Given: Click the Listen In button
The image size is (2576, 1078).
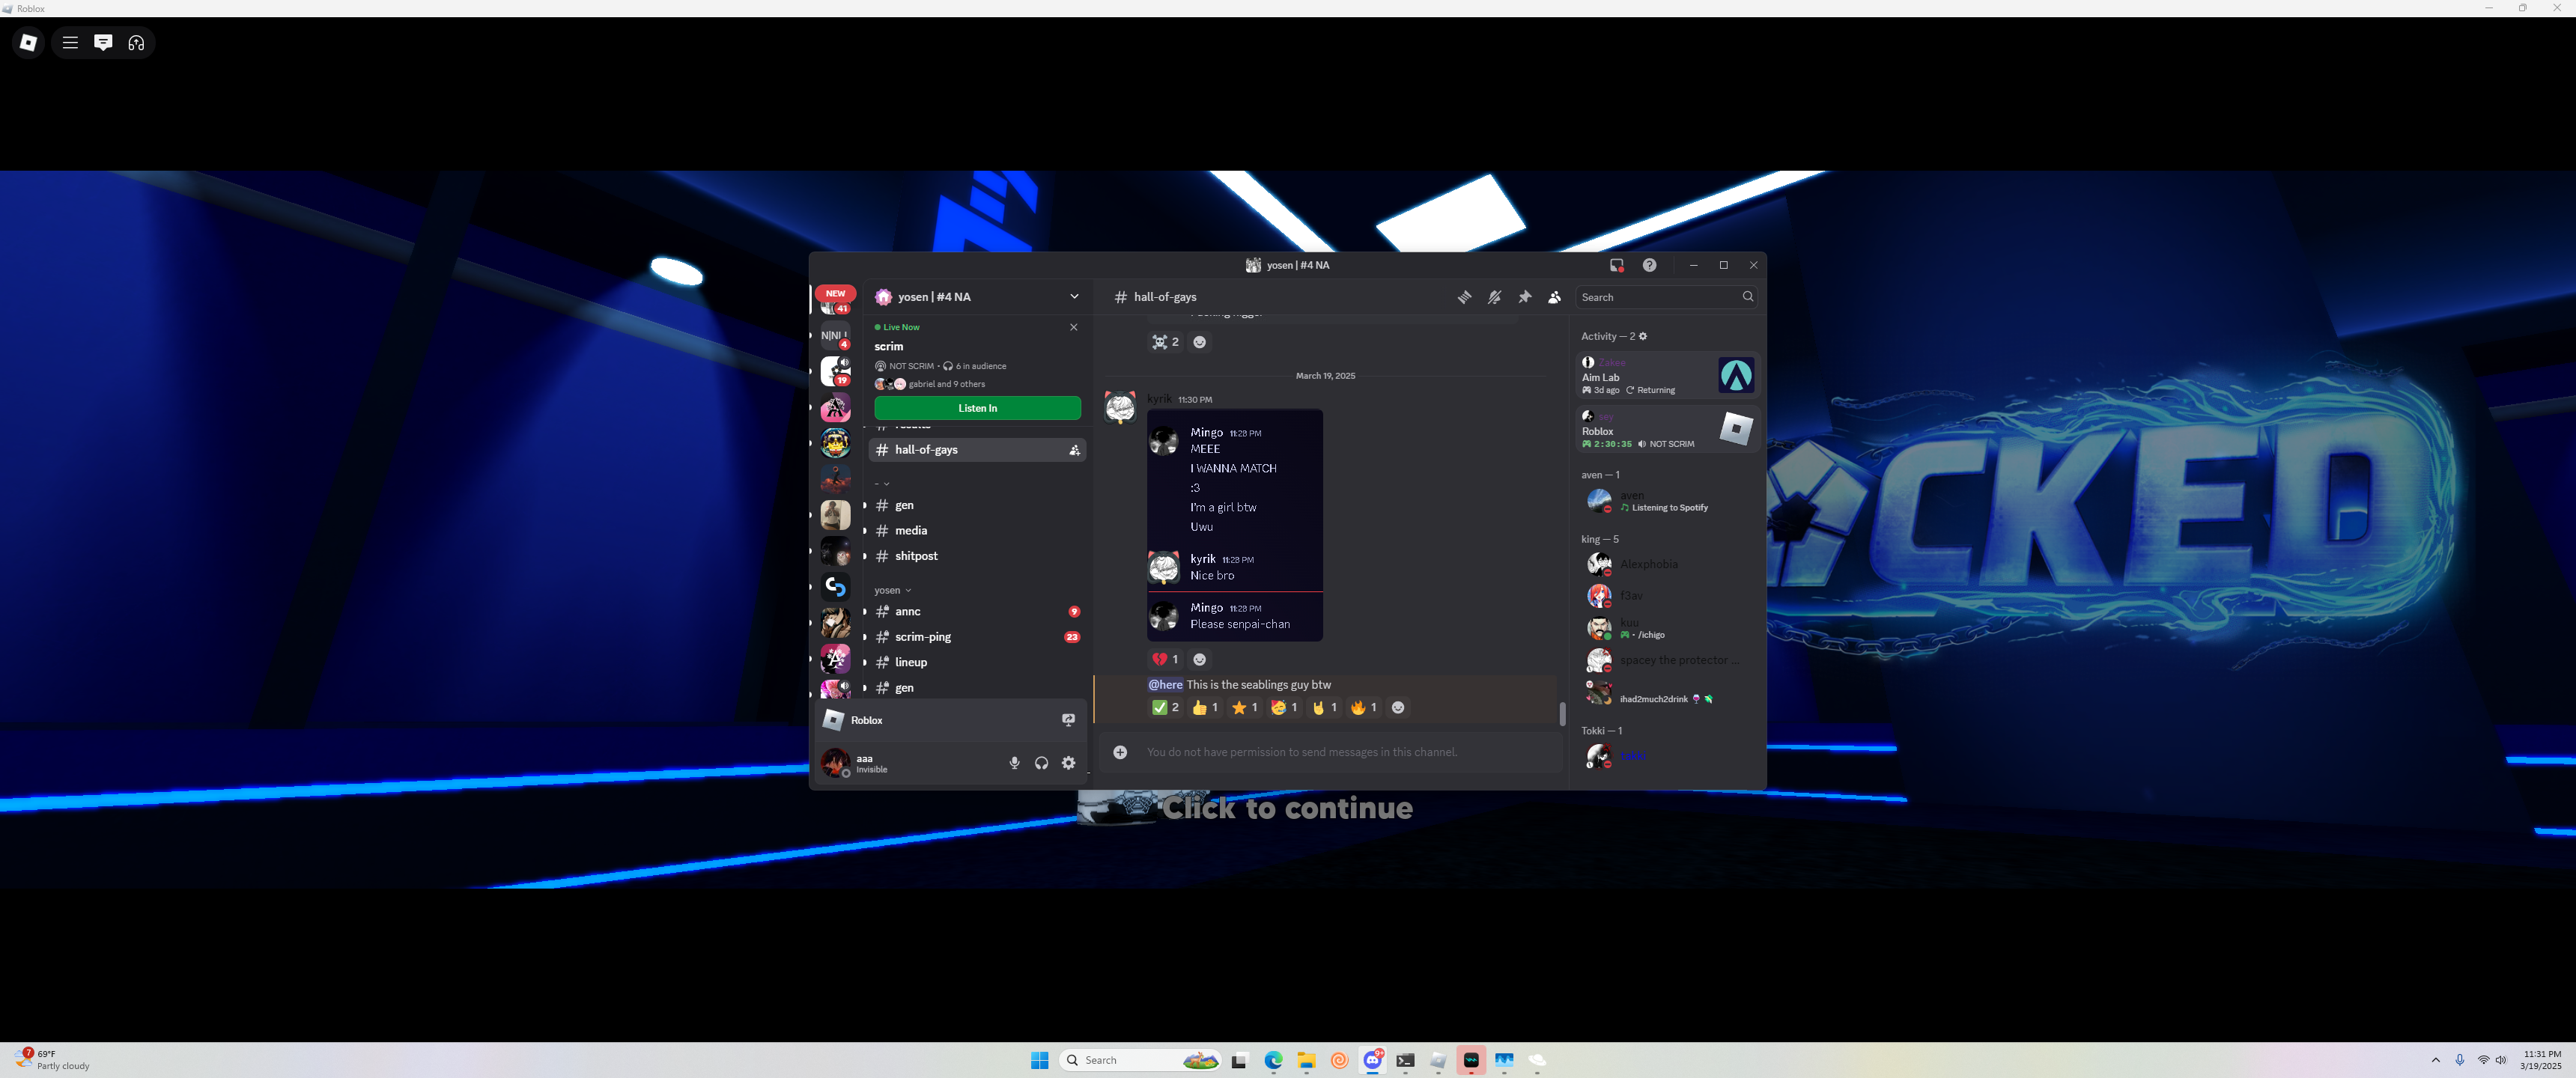Looking at the screenshot, I should (x=977, y=408).
